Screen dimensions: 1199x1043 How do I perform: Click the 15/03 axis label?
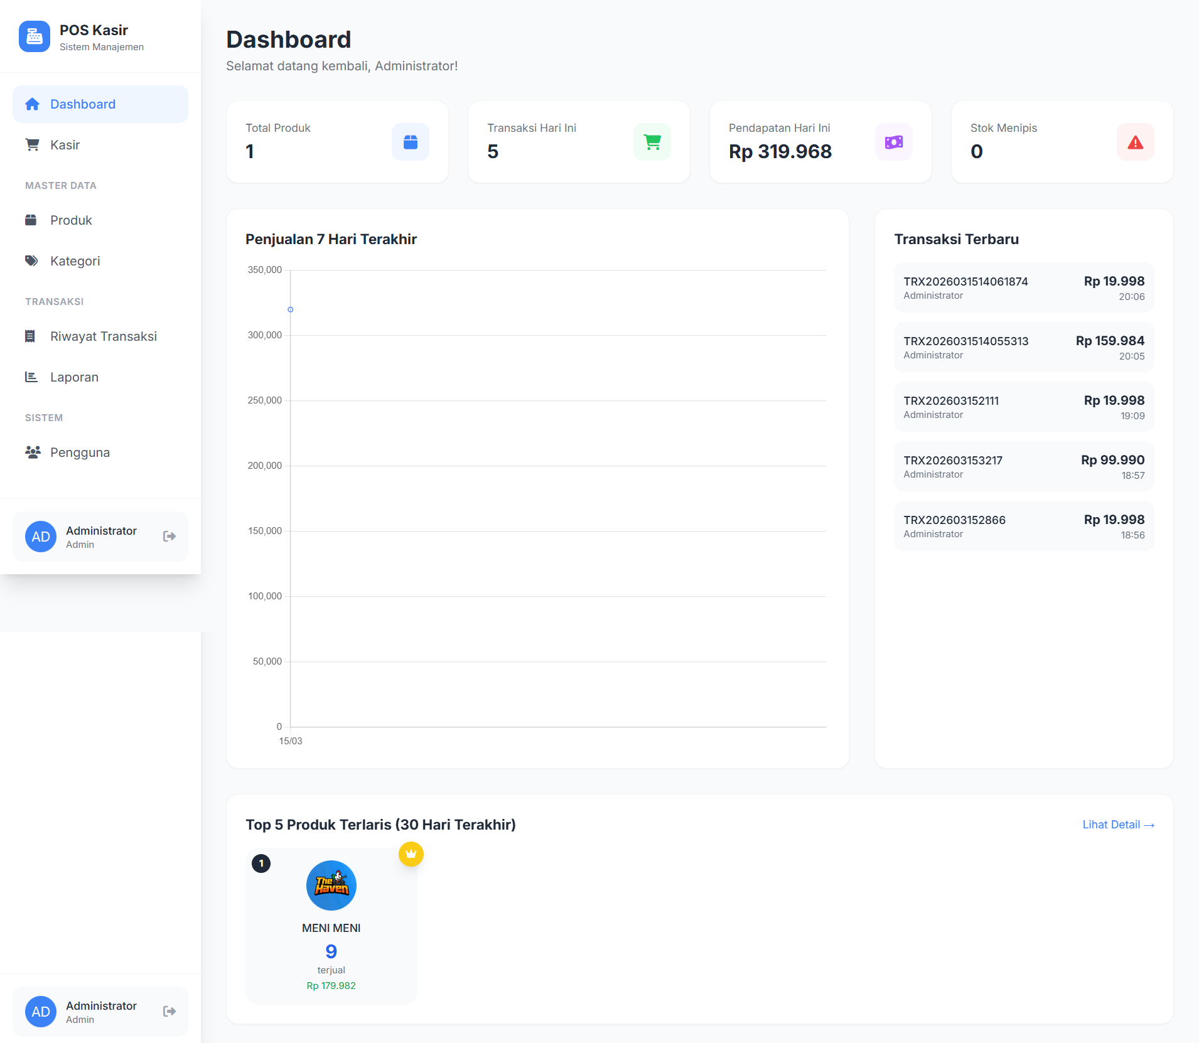[x=291, y=741]
